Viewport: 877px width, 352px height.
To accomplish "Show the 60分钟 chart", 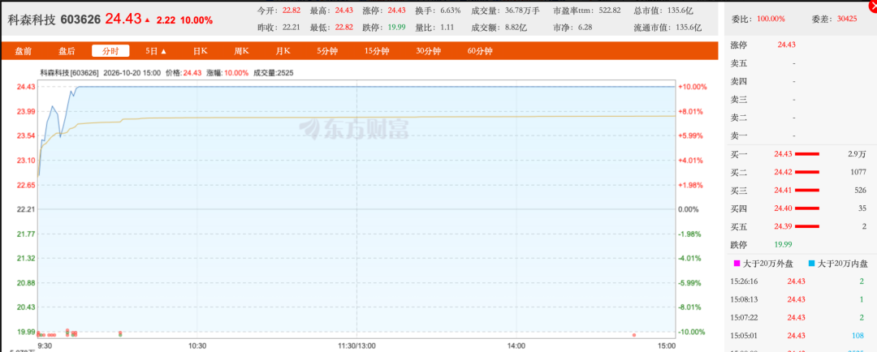I will [480, 51].
